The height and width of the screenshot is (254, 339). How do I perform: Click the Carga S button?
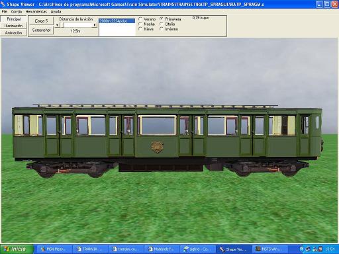(41, 21)
